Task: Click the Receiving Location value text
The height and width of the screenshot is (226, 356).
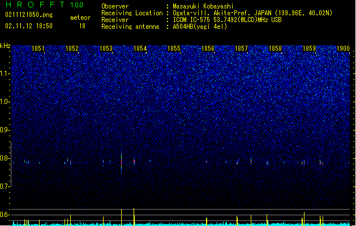Action: click(x=252, y=13)
